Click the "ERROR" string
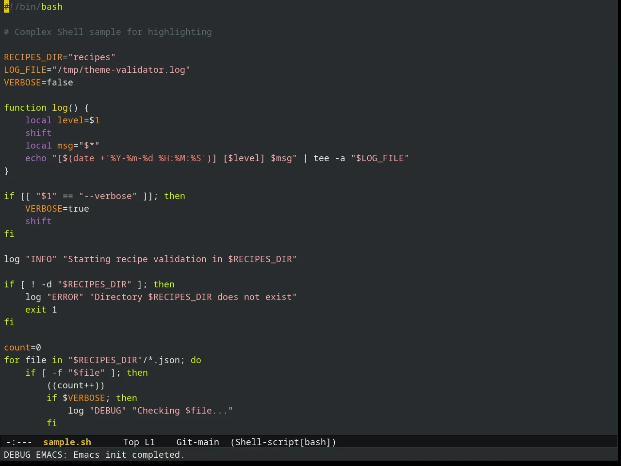The image size is (621, 466). pos(65,297)
